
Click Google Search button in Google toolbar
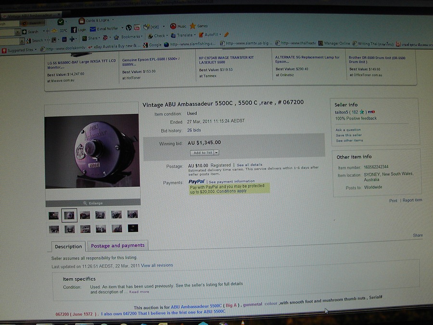[x=35, y=40]
